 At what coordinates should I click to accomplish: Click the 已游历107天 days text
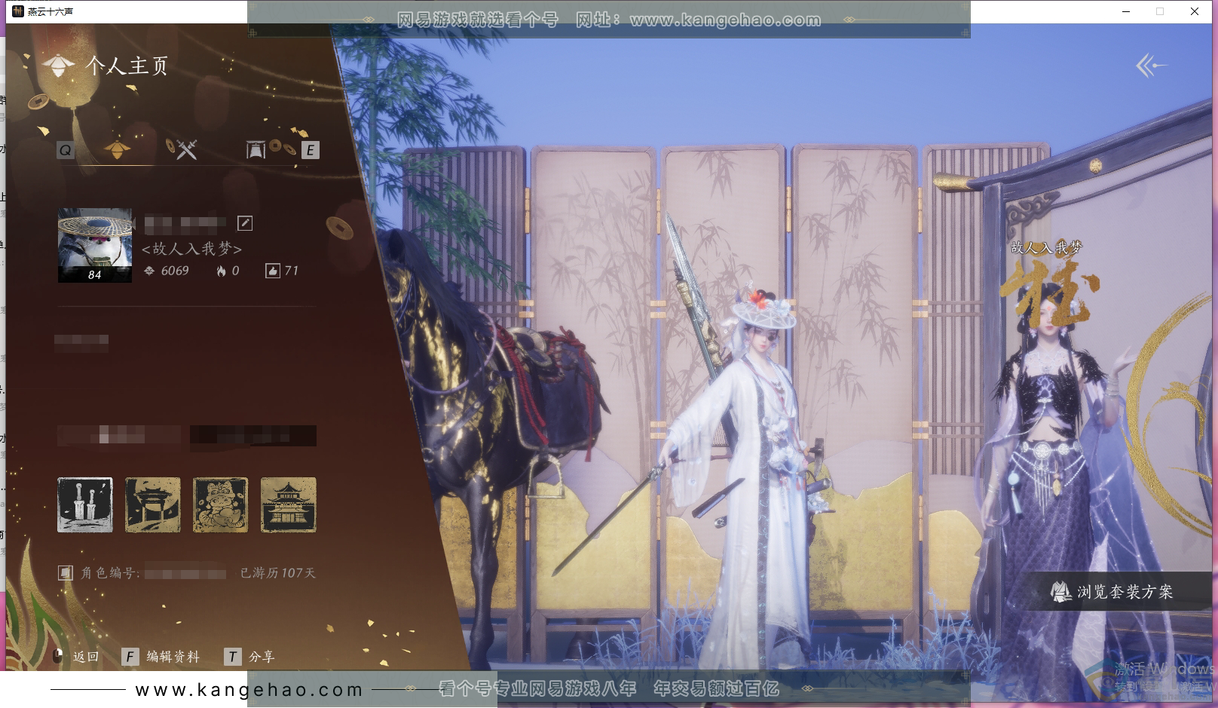(x=277, y=573)
